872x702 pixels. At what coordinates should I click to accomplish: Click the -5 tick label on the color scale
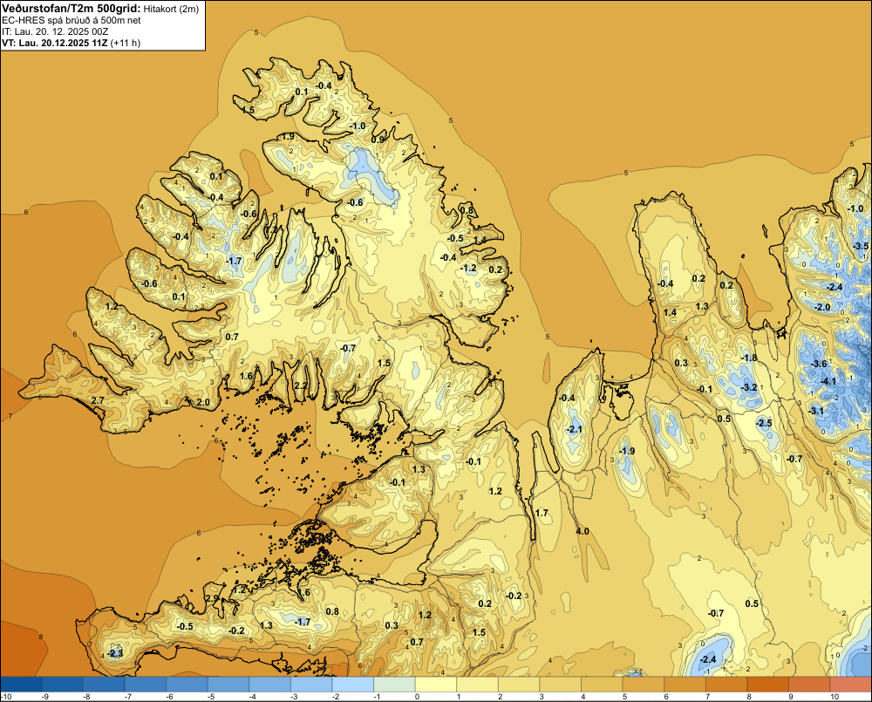211,697
